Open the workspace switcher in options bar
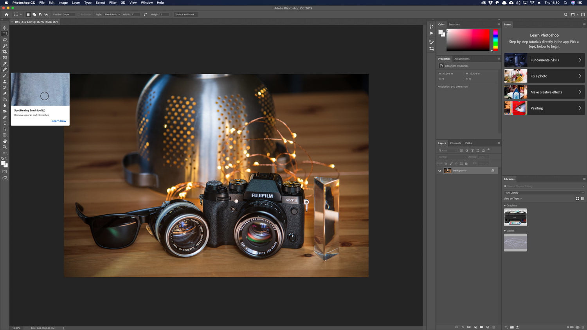587x330 pixels. point(574,14)
